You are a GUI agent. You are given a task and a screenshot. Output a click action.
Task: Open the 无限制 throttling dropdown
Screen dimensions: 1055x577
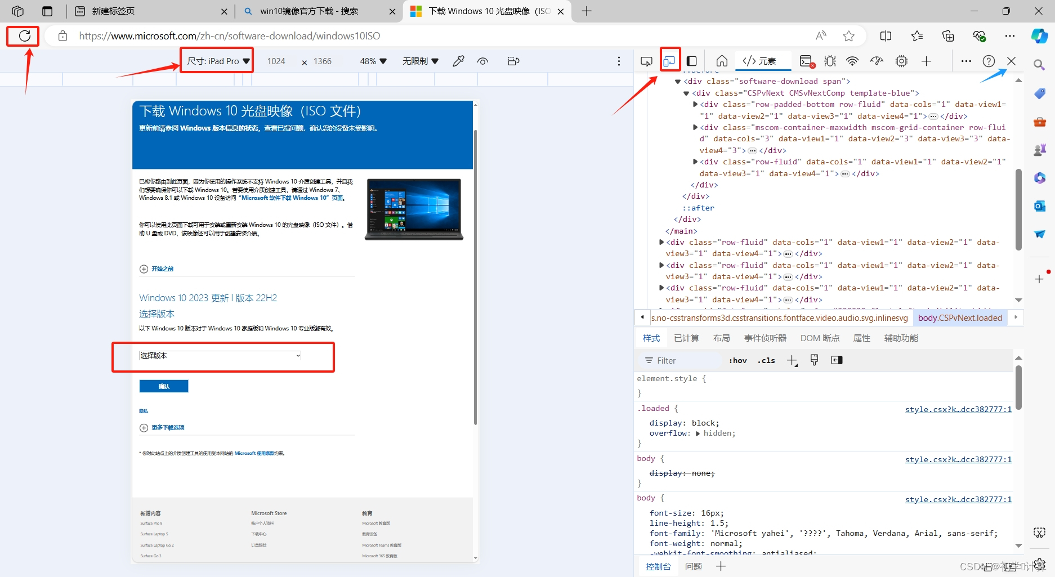(420, 61)
